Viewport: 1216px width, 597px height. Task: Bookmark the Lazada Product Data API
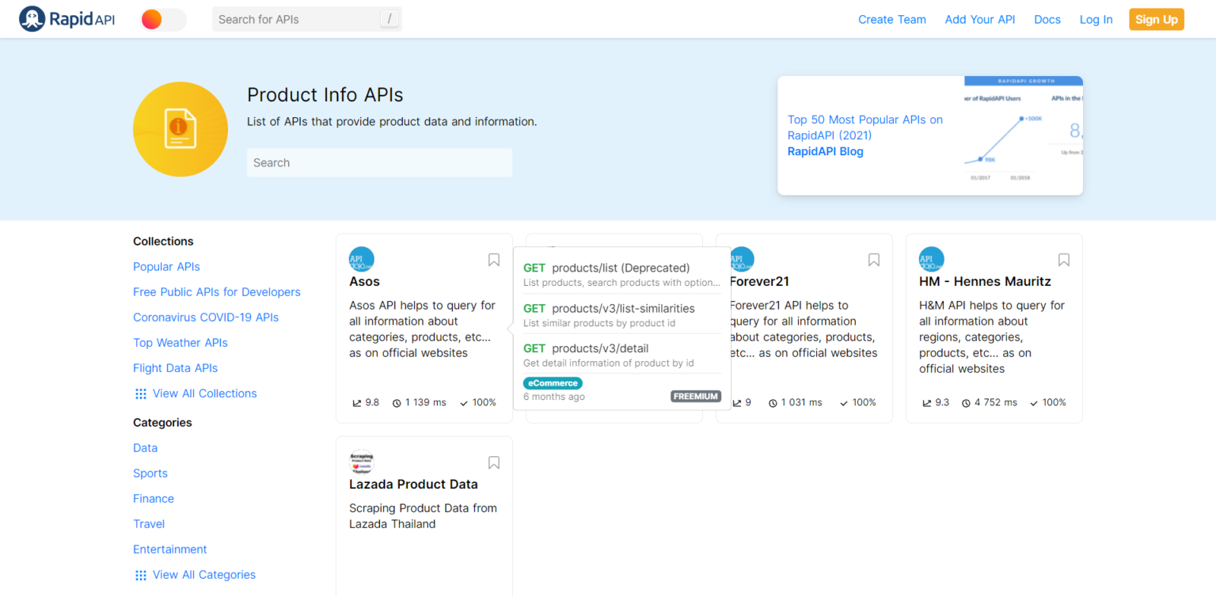point(493,462)
